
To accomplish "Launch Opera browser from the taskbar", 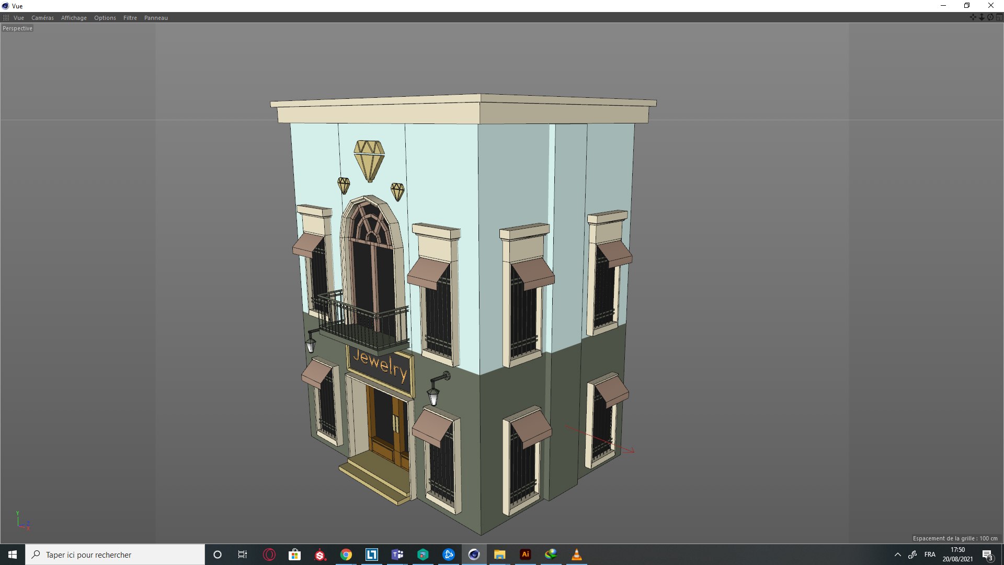I will [x=269, y=555].
